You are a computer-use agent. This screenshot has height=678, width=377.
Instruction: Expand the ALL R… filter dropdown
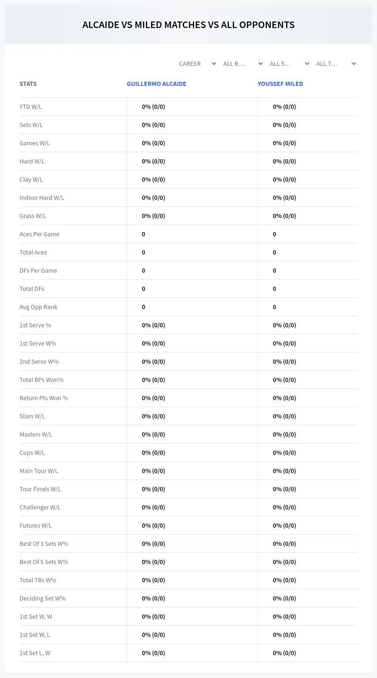pyautogui.click(x=242, y=64)
